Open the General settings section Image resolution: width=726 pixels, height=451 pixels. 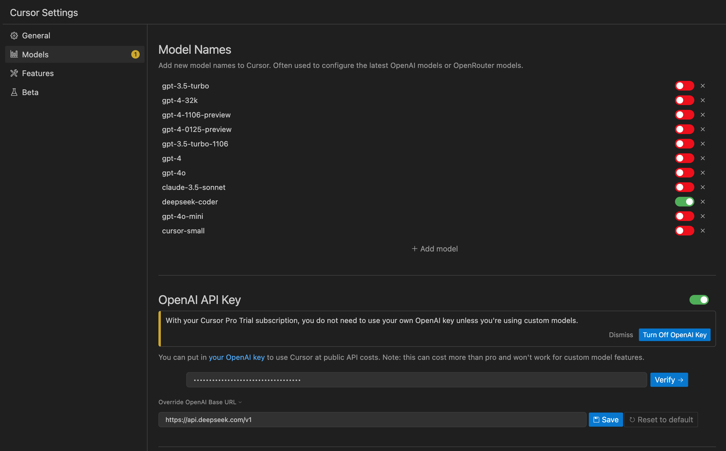(75, 36)
